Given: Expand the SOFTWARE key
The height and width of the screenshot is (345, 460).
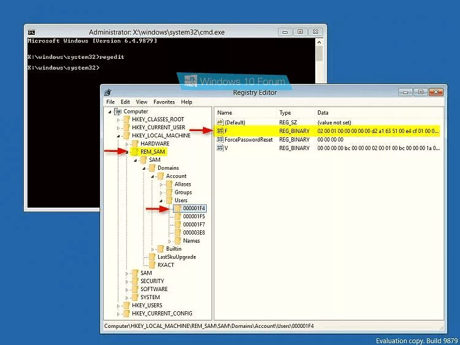Looking at the screenshot, I should pos(127,290).
